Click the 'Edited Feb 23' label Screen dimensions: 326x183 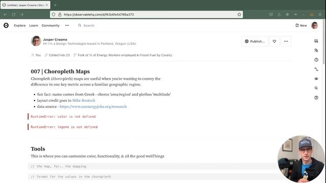click(x=57, y=55)
